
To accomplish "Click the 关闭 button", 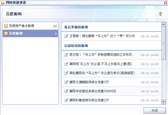I will [155, 110].
